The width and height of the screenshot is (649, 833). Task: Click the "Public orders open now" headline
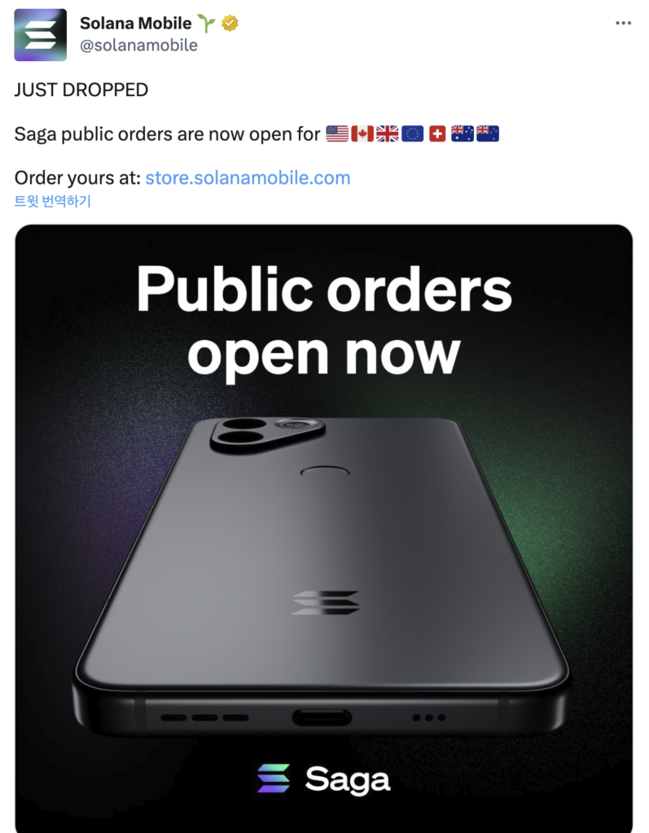point(324,320)
